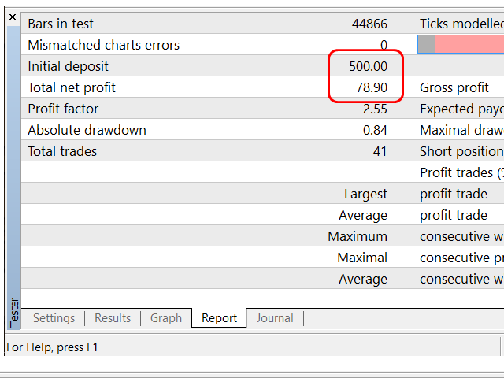The image size is (504, 378).
Task: Click the Total net profit value 78.90
Action: pyautogui.click(x=372, y=87)
